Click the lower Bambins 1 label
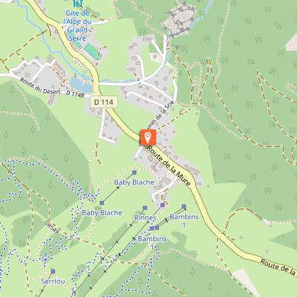 pos(152,243)
